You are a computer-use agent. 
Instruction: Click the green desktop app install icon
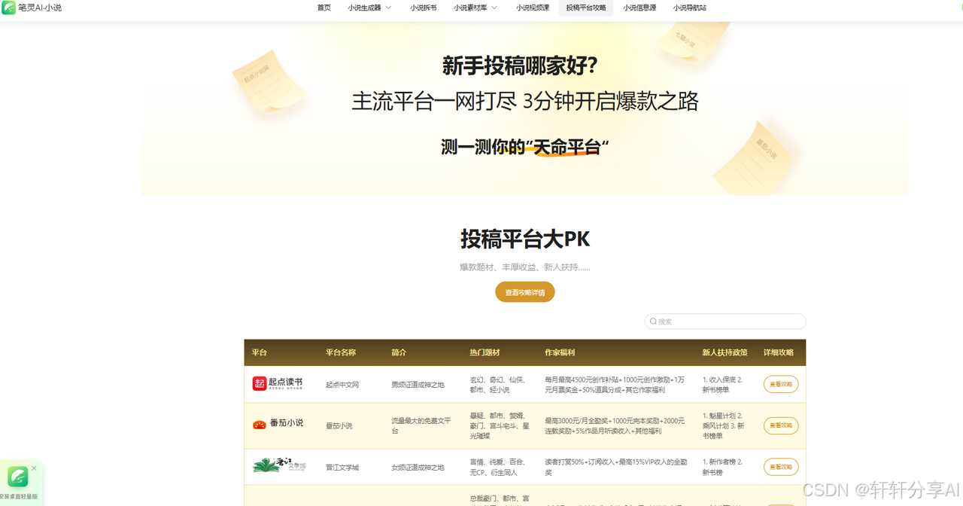tap(18, 477)
